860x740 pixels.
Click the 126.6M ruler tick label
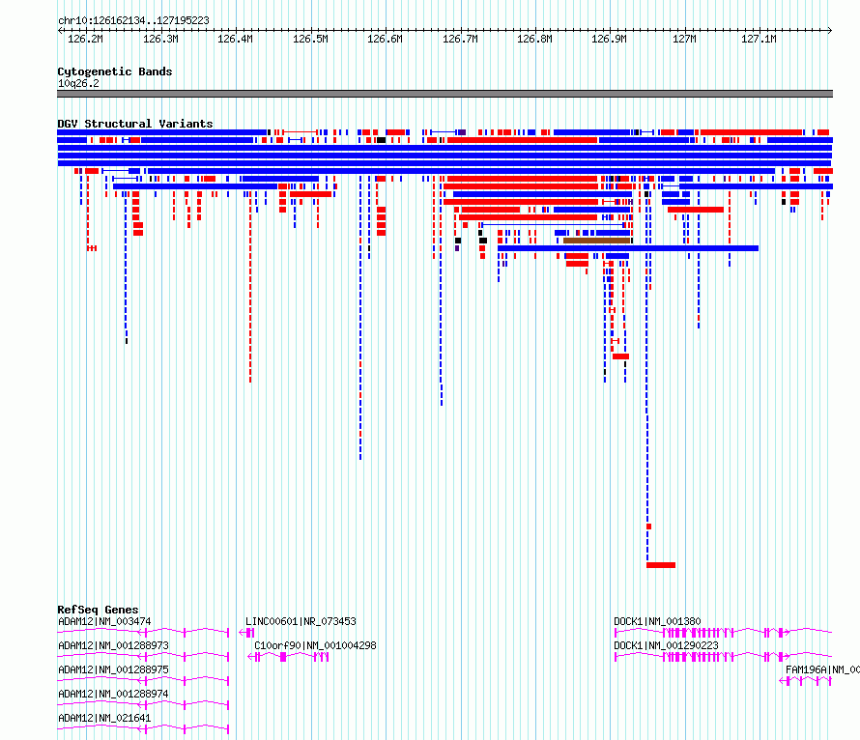click(385, 39)
